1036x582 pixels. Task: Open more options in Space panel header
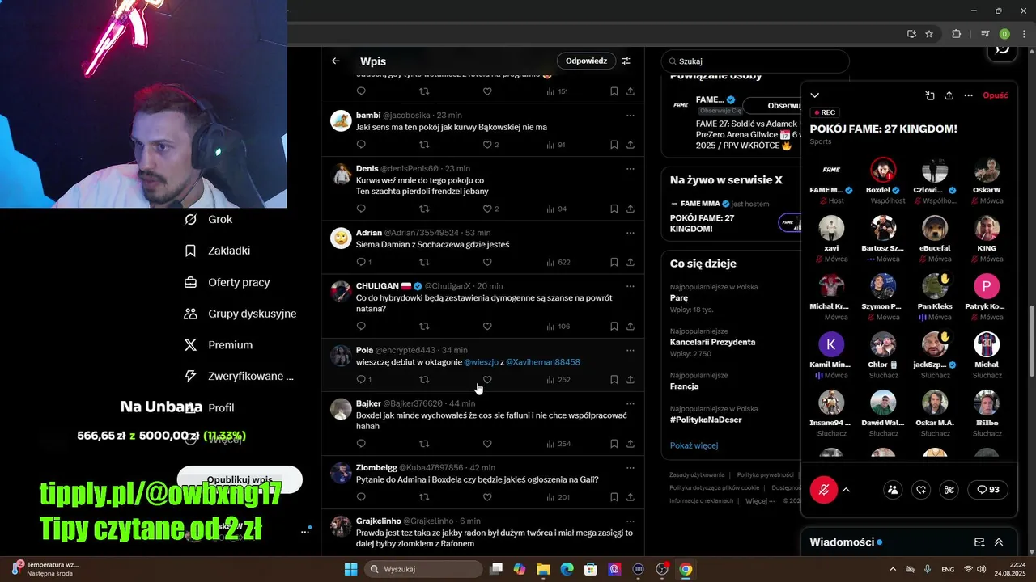(x=968, y=95)
